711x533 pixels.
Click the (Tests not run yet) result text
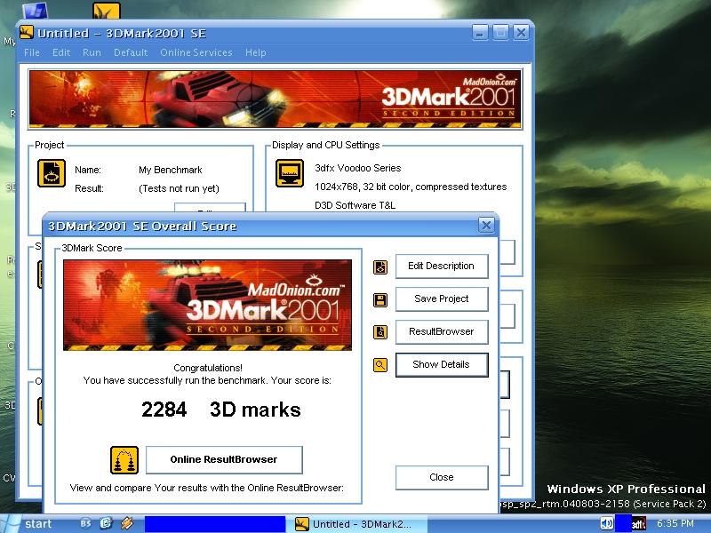point(179,188)
